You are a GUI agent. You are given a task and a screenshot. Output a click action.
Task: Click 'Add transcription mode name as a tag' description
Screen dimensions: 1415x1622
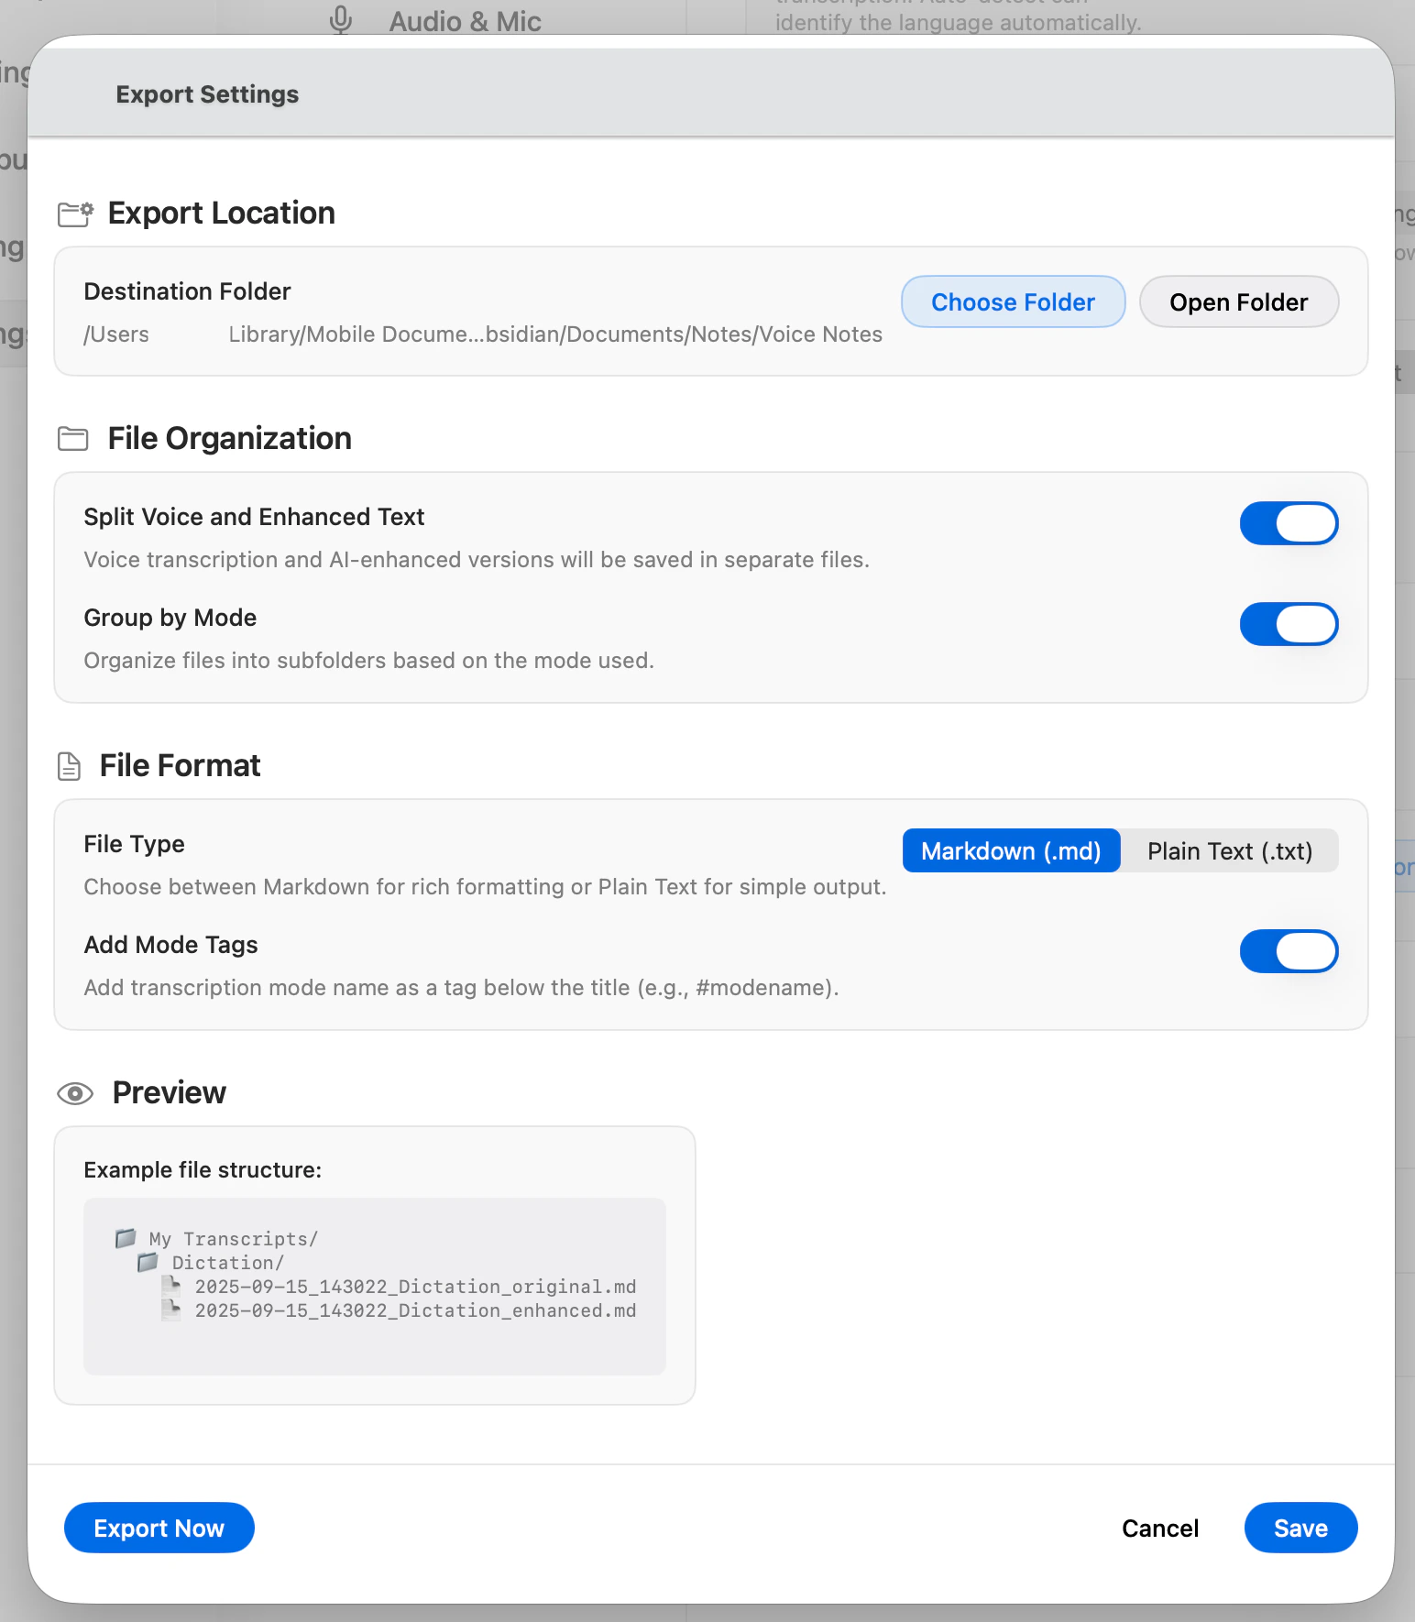[x=461, y=988]
